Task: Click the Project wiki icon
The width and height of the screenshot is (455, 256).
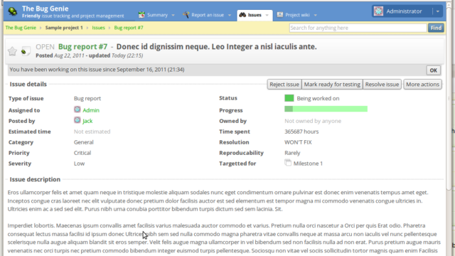Action: tap(279, 14)
